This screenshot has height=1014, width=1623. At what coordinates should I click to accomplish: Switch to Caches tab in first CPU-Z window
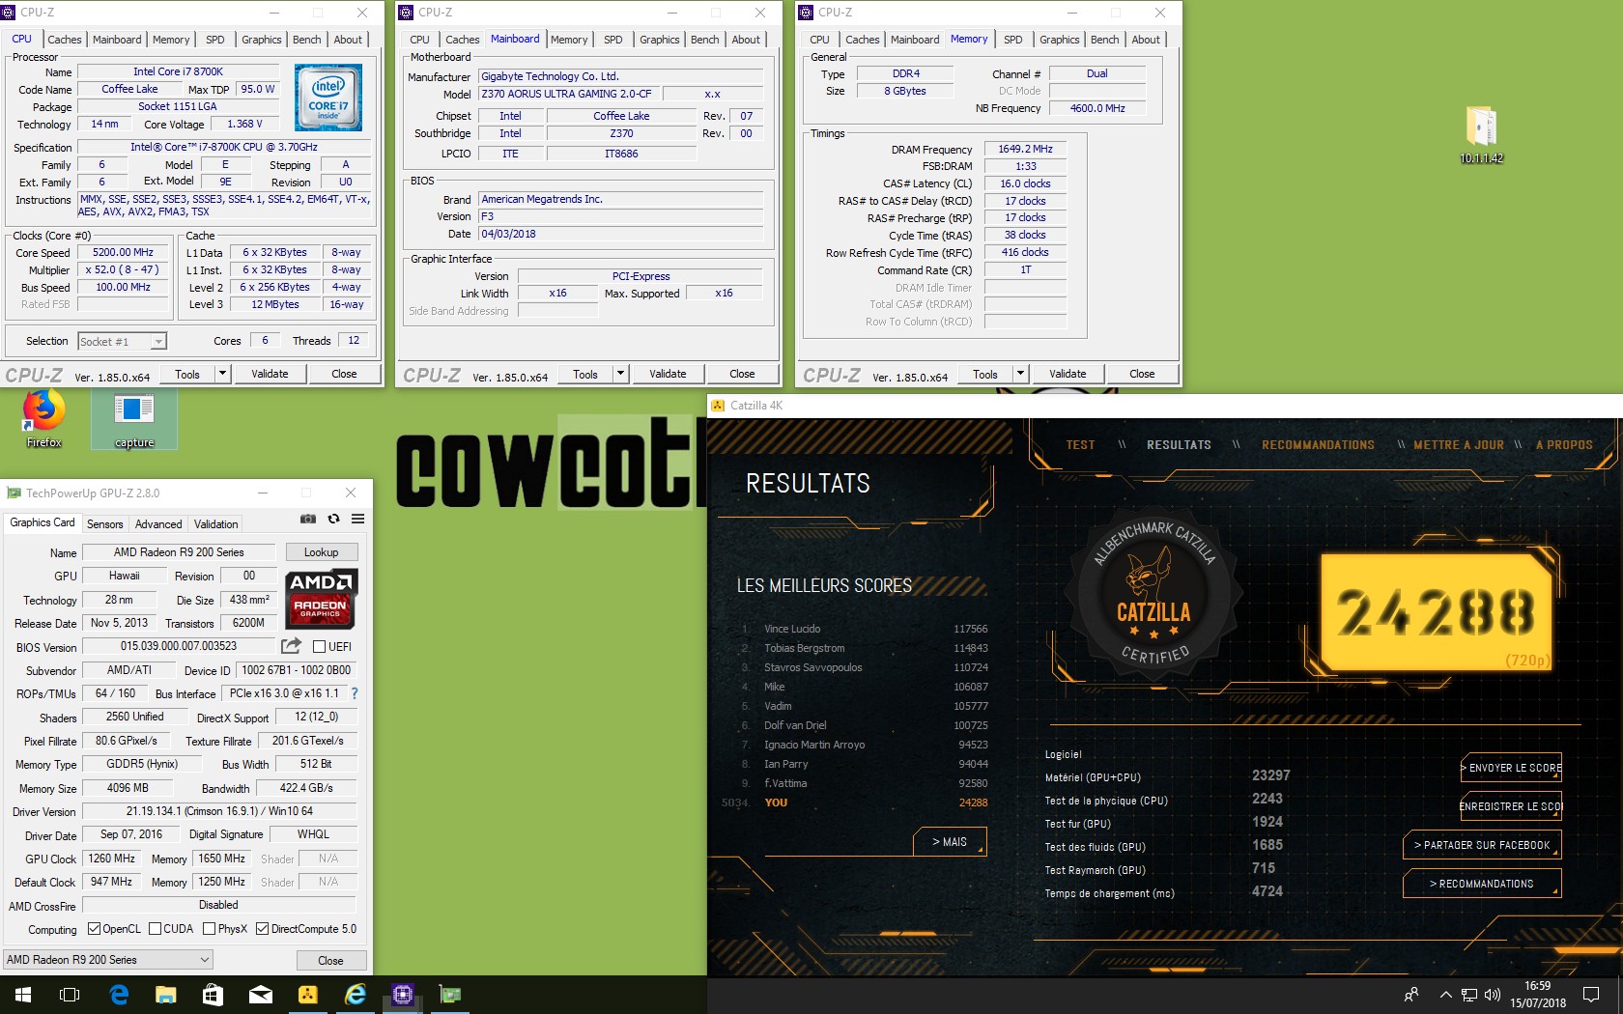[65, 40]
